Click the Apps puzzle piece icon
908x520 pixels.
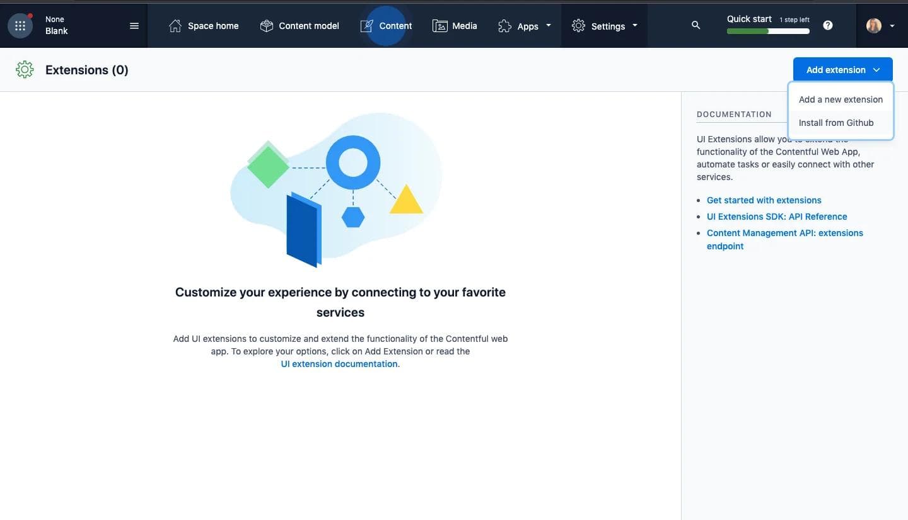pos(503,26)
